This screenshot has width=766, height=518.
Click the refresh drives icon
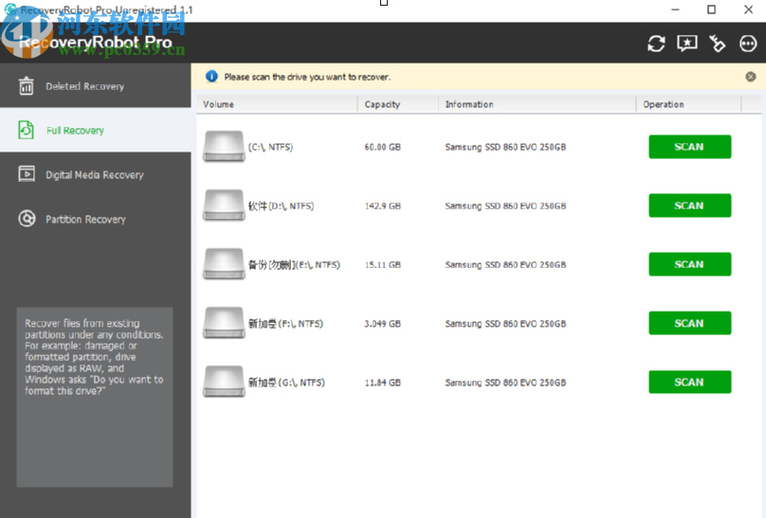click(656, 44)
